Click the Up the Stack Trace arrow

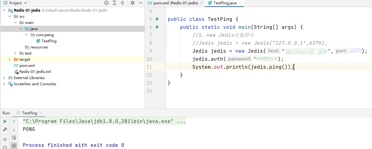click(14, 121)
